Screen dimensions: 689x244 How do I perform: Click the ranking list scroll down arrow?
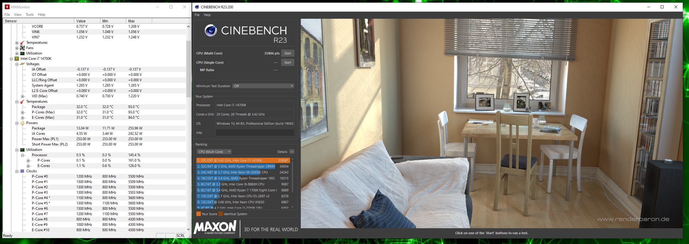292,207
